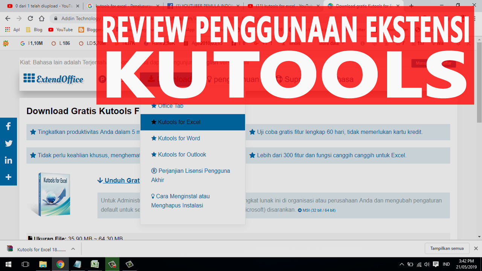The image size is (482, 271).
Task: Open the MSI 32 bit / 64 bit link
Action: pyautogui.click(x=318, y=210)
